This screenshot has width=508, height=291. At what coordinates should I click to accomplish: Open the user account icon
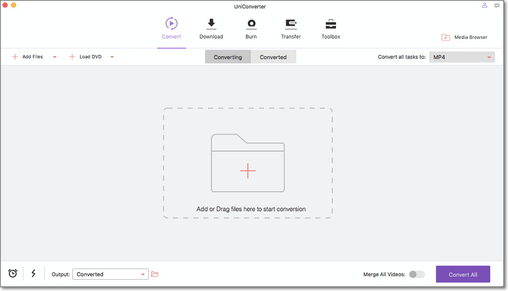point(485,5)
